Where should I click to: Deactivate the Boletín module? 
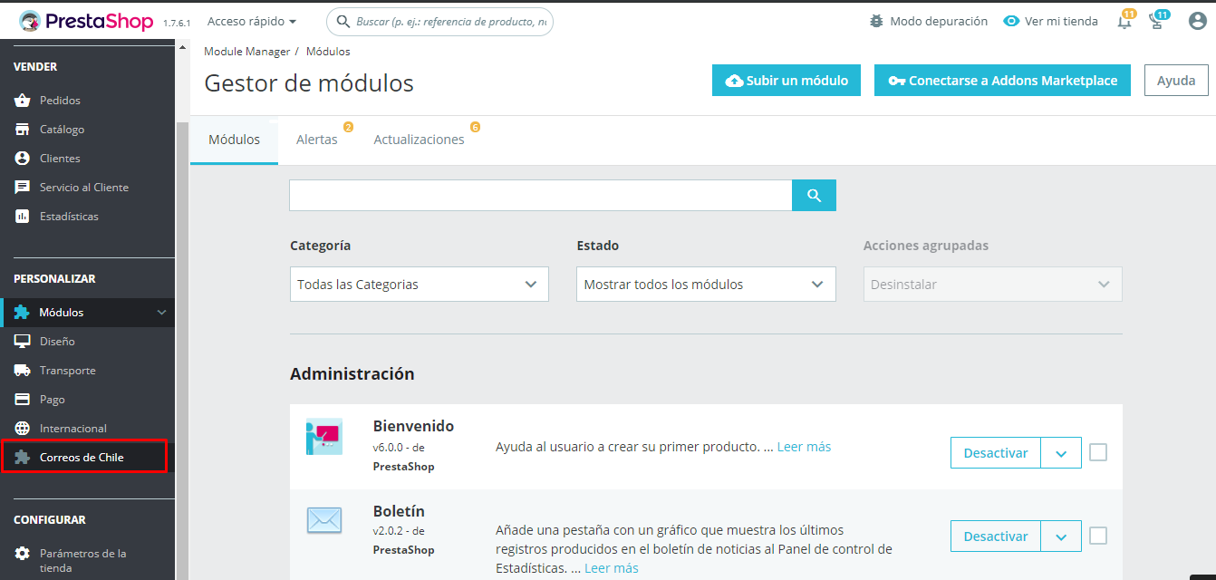996,536
